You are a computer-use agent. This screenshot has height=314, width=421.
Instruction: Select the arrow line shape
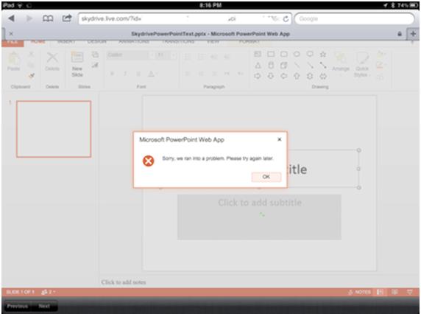pyautogui.click(x=310, y=66)
